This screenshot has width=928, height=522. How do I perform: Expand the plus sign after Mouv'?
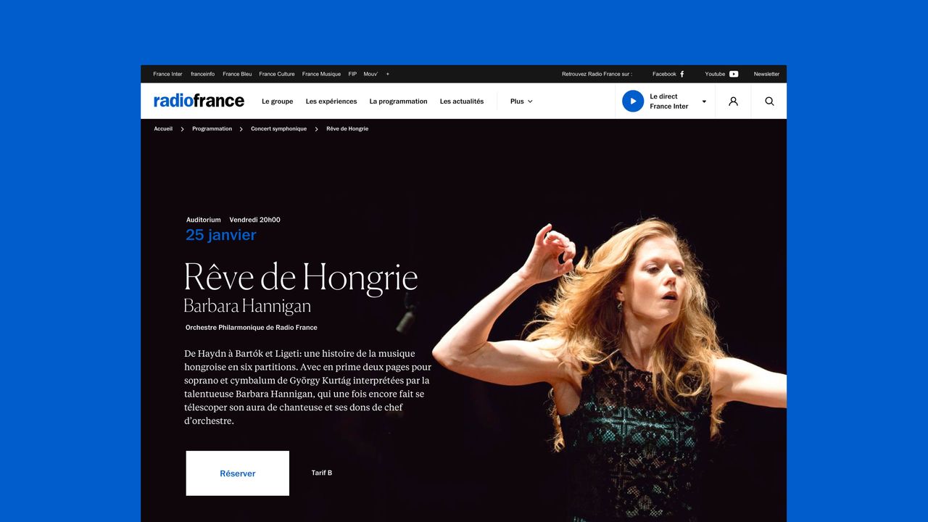[387, 74]
